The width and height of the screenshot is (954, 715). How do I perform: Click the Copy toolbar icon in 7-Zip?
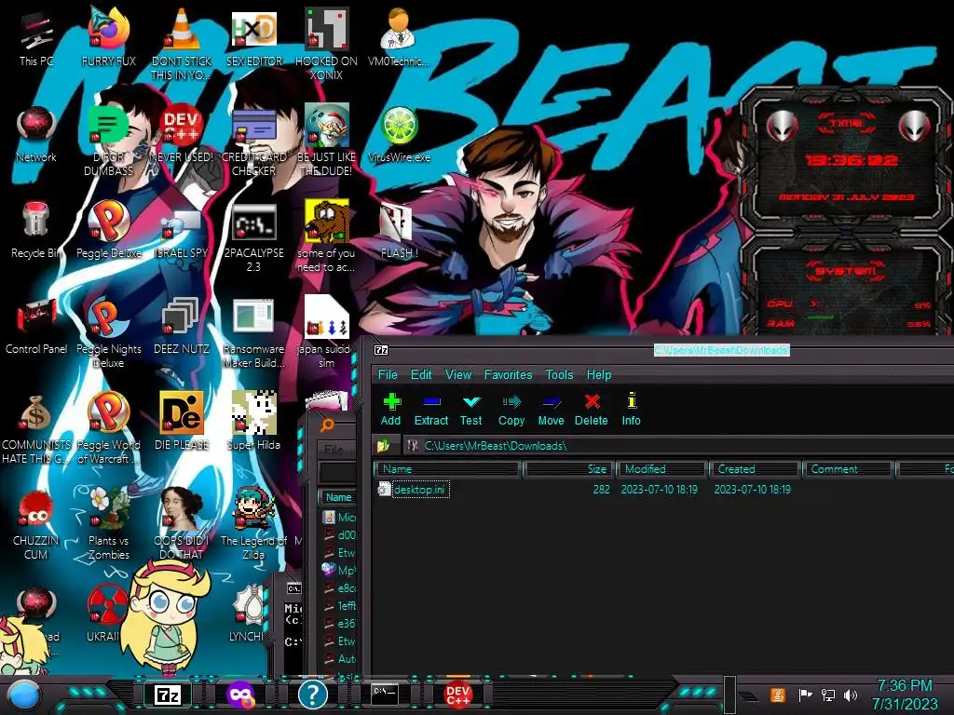click(511, 410)
